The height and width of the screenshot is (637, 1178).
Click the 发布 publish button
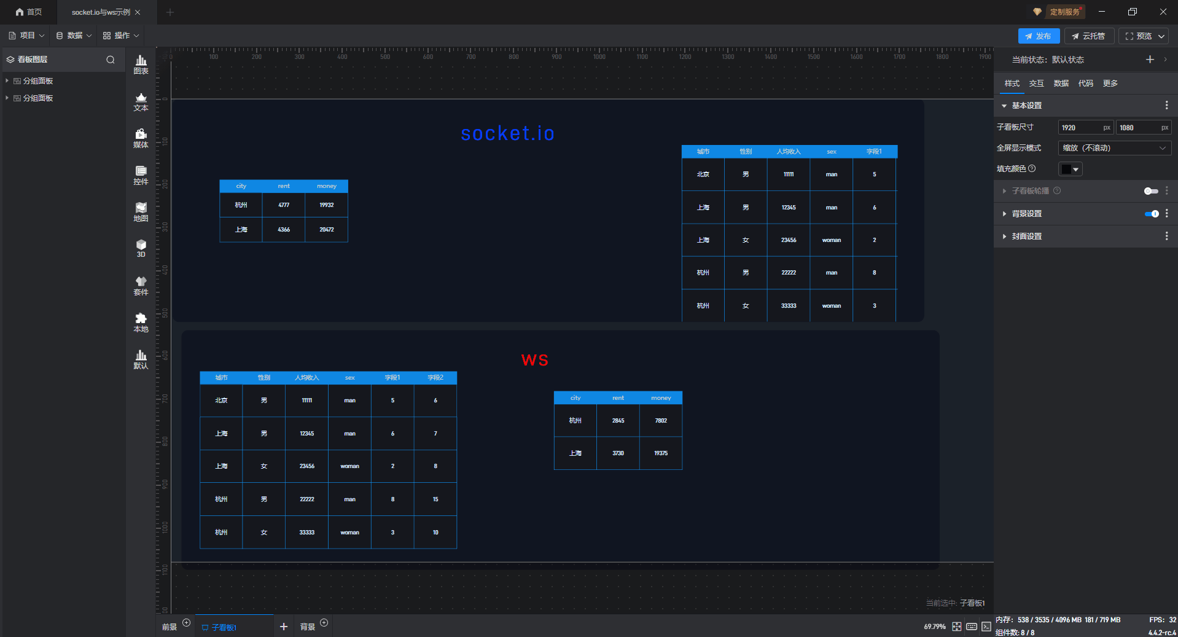tap(1038, 36)
